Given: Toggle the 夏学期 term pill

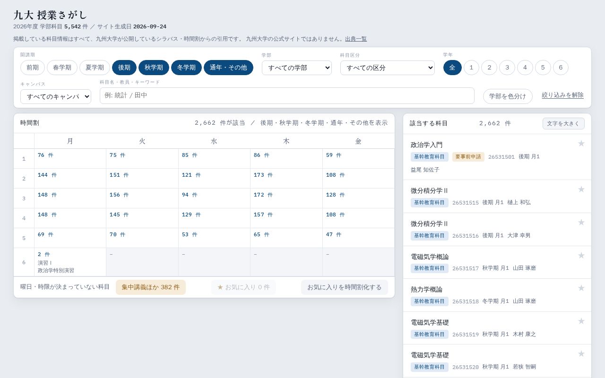Looking at the screenshot, I should point(95,68).
